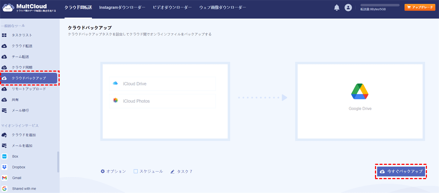The width and height of the screenshot is (439, 193).
Task: Start backup with 今すぐバックアップ button
Action: pyautogui.click(x=401, y=171)
